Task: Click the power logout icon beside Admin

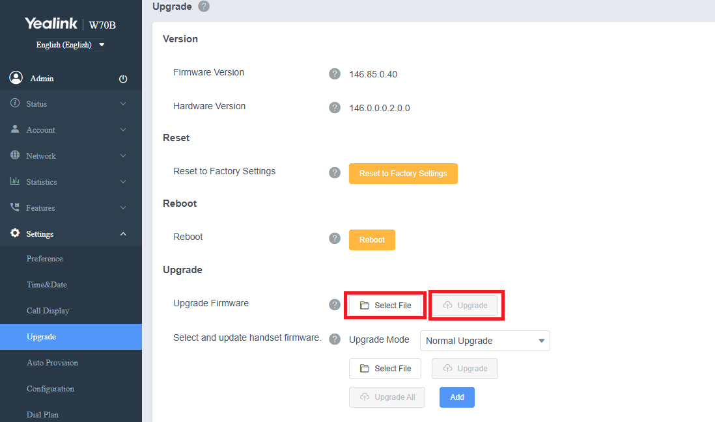Action: (123, 79)
